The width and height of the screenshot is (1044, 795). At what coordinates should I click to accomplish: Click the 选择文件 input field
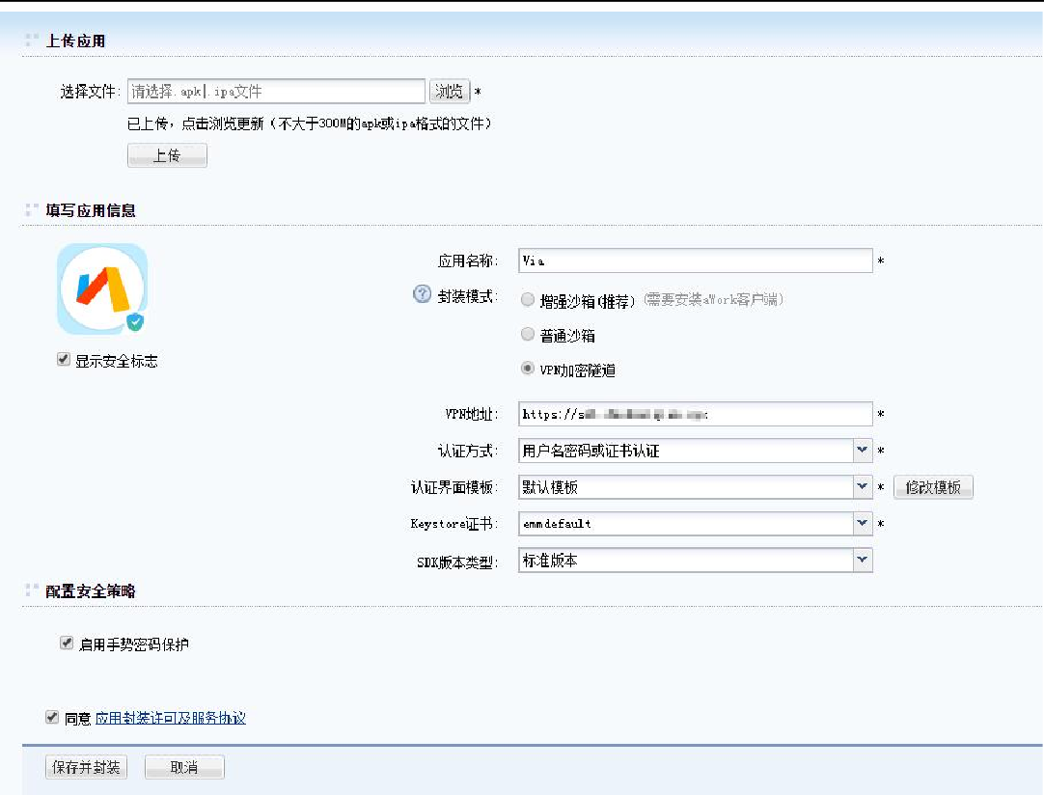tap(276, 92)
